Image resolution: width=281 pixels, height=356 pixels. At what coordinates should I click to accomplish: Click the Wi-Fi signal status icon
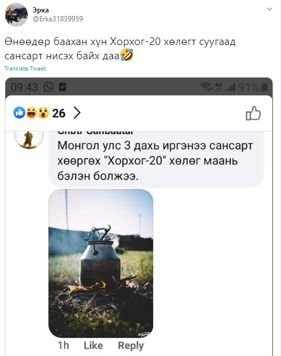coord(206,87)
